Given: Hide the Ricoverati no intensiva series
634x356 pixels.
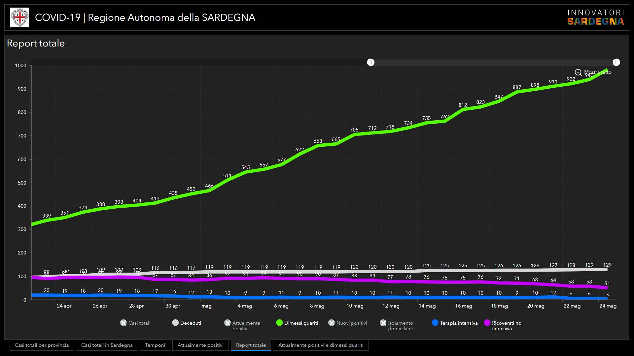Looking at the screenshot, I should click(487, 323).
